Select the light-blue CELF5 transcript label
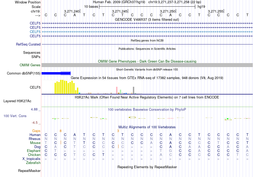This screenshot has width=253, height=177. [x=35, y=32]
